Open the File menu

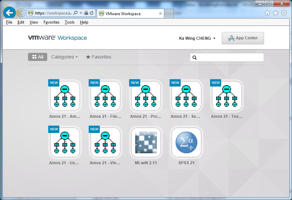point(9,22)
